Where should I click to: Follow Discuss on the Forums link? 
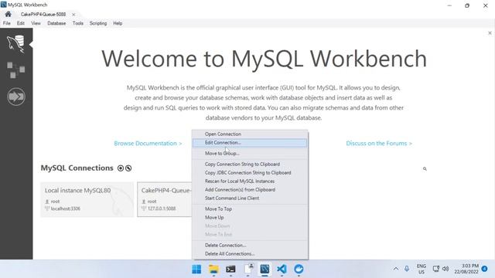[379, 144]
